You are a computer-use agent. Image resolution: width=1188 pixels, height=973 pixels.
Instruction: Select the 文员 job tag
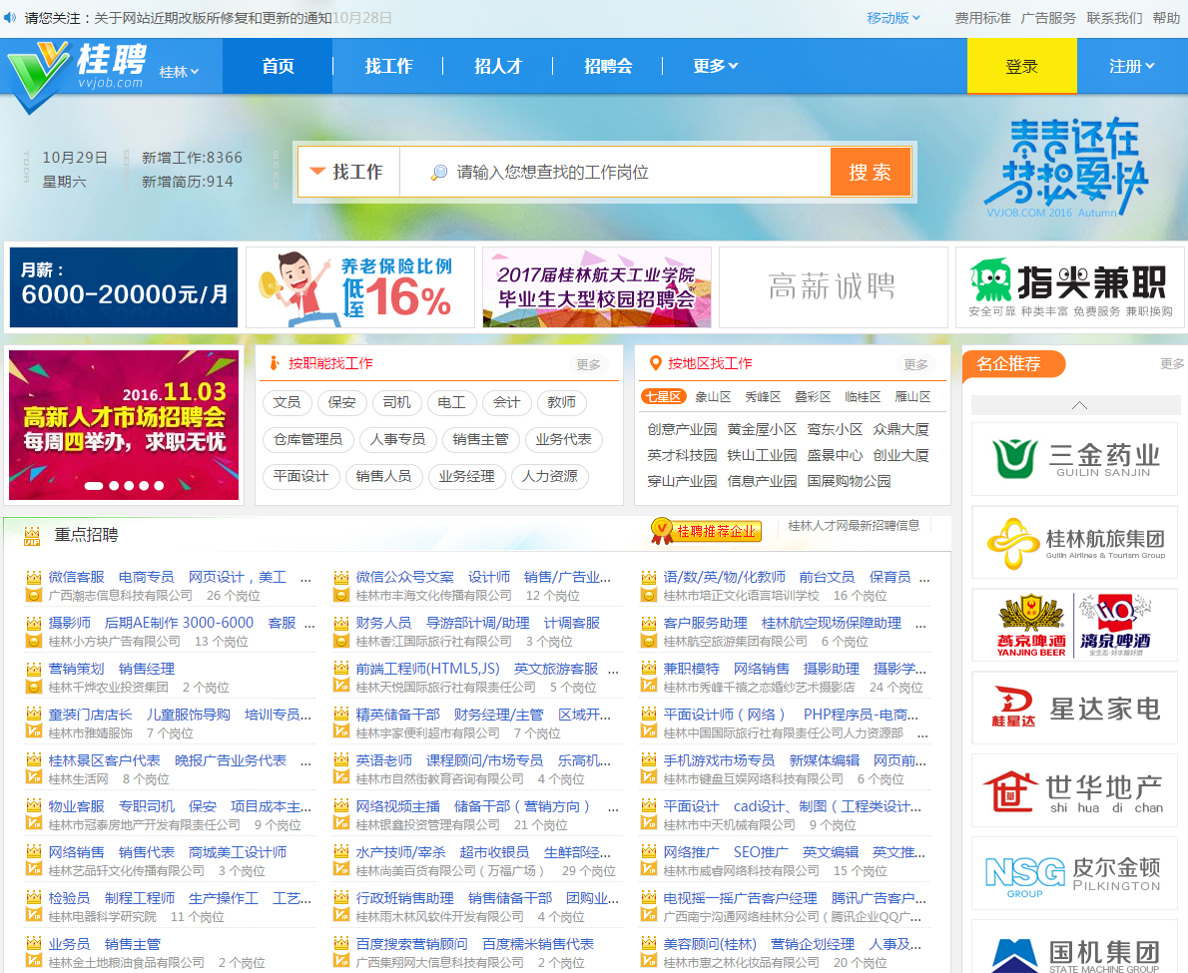287,403
